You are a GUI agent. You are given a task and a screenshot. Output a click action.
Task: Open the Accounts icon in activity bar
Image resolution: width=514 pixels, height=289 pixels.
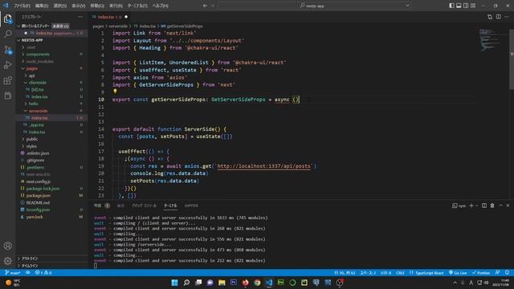click(7, 246)
